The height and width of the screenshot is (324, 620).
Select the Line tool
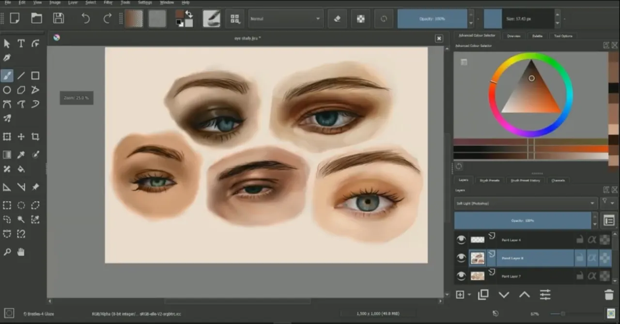21,75
